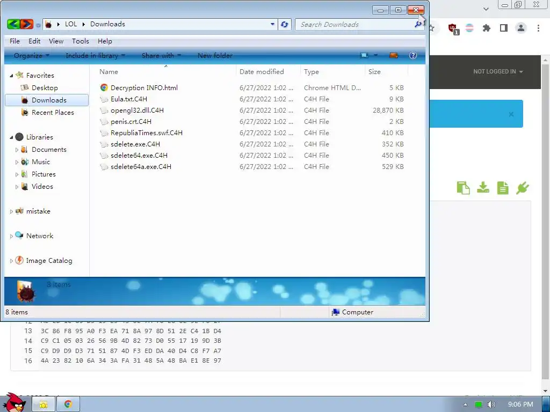The image size is (550, 412).
Task: Select Downloads in Favorites
Action: [x=47, y=100]
